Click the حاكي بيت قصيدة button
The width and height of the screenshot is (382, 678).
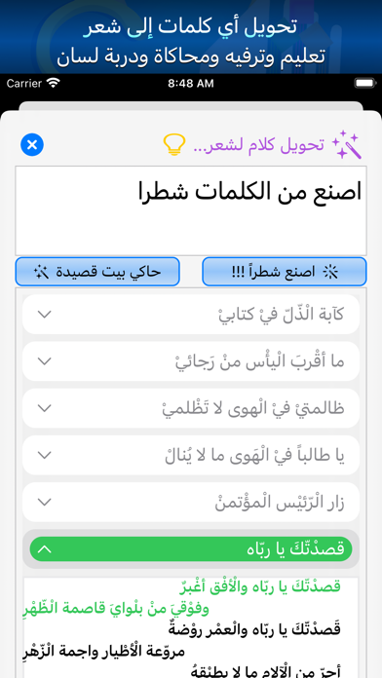point(97,272)
